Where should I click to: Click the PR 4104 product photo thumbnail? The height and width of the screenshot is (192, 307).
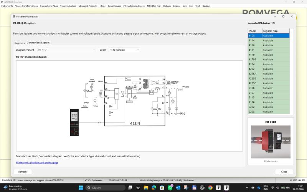coord(271,142)
